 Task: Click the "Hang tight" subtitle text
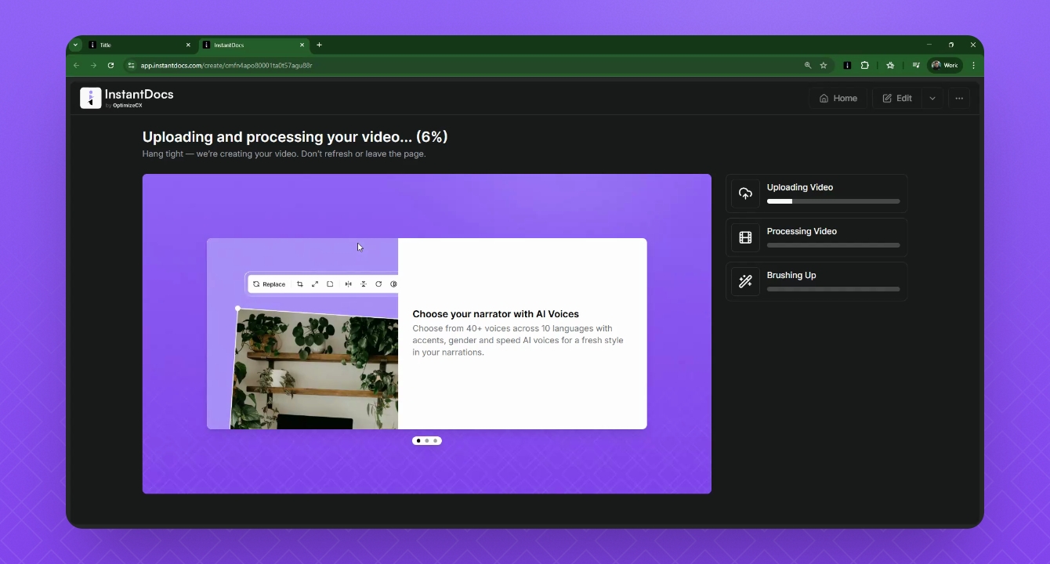[x=284, y=154]
